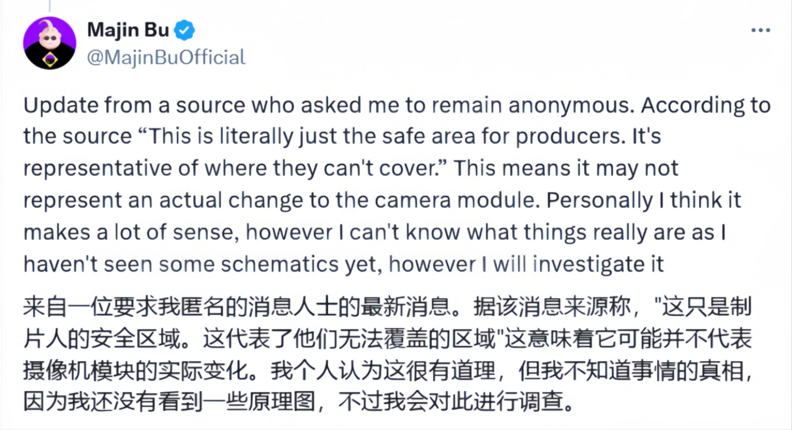Click the diamond emblem on the avatar
The height and width of the screenshot is (430, 792).
[50, 60]
